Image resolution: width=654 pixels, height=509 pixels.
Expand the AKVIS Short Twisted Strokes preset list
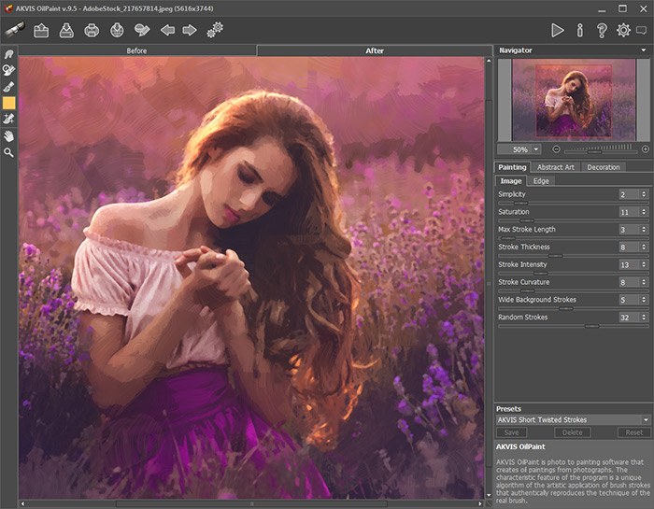[645, 420]
